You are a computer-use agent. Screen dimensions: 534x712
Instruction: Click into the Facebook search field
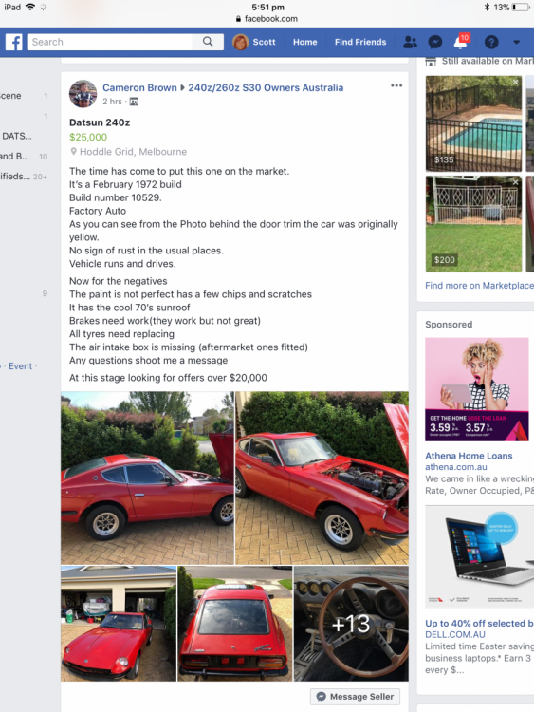pyautogui.click(x=110, y=42)
